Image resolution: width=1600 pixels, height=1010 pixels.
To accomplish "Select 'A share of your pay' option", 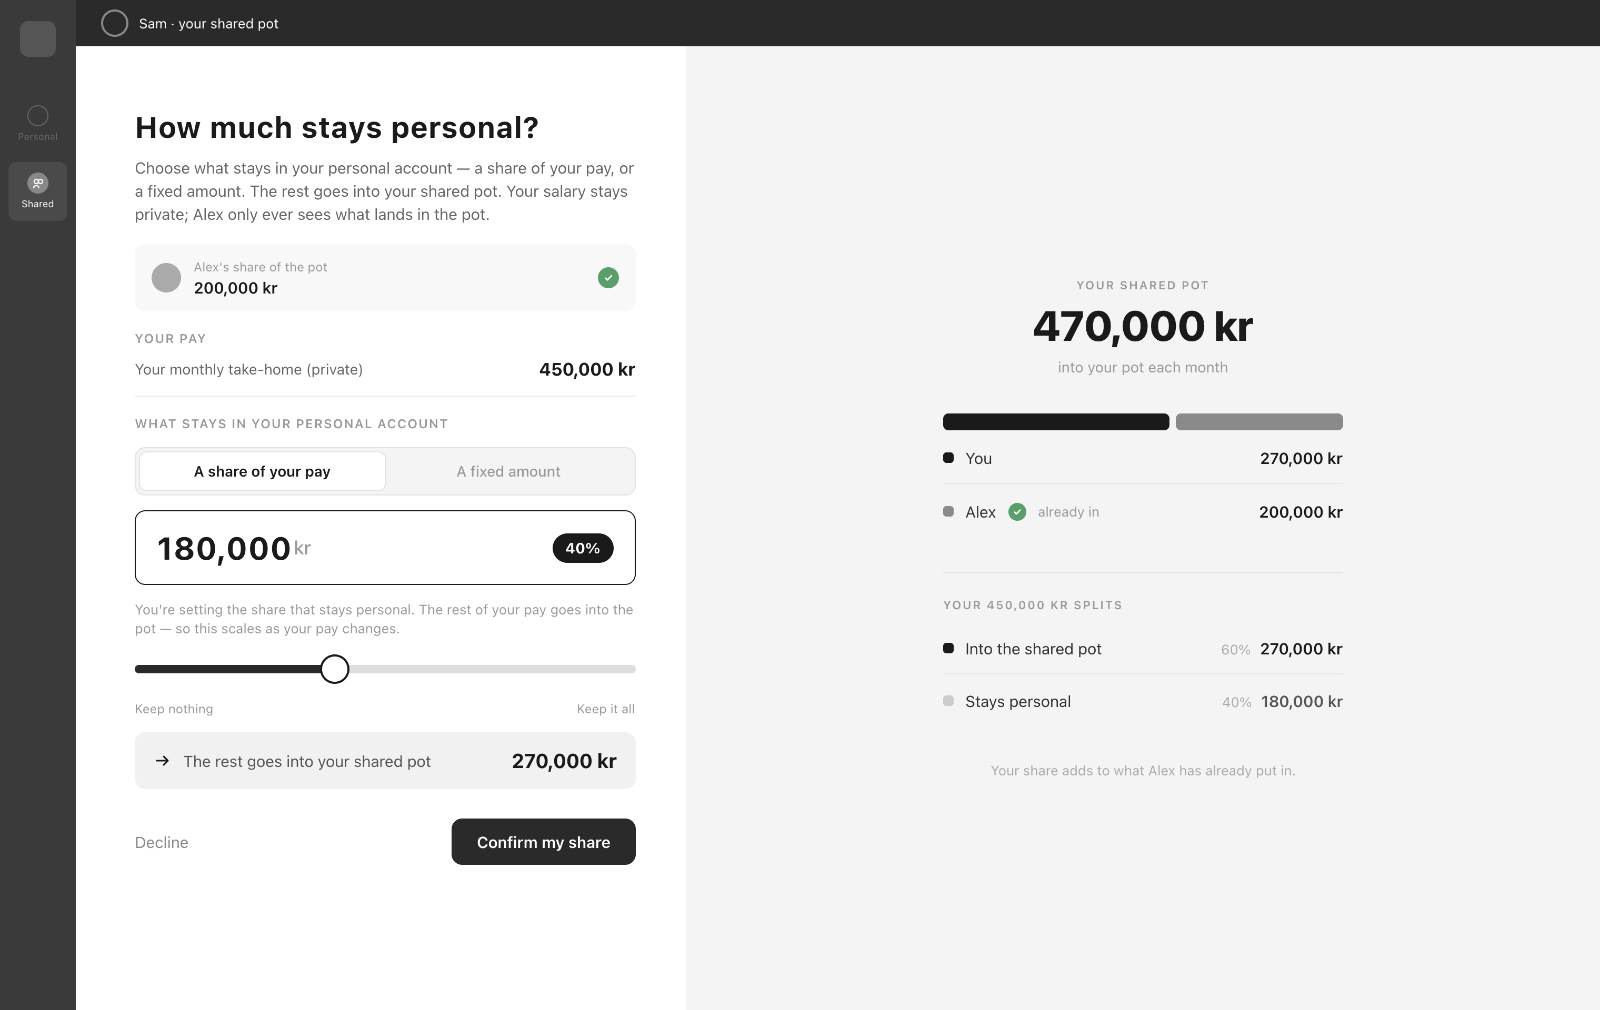I will [263, 471].
